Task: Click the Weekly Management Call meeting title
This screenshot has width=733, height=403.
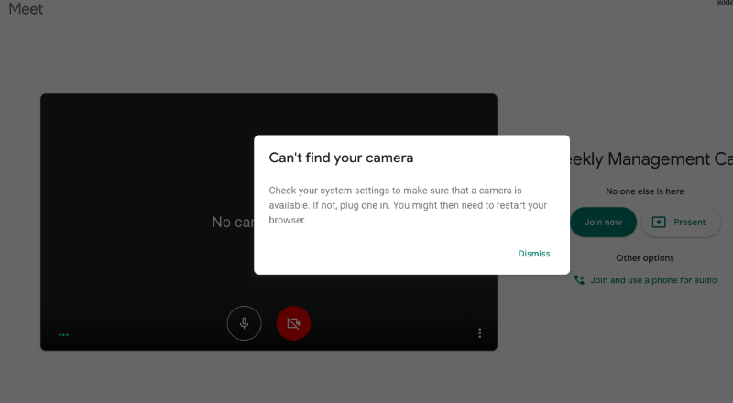Action: click(651, 159)
